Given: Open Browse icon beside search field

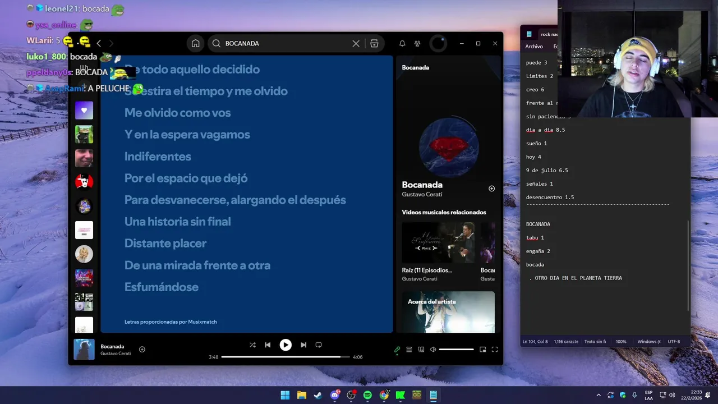Looking at the screenshot, I should [374, 43].
